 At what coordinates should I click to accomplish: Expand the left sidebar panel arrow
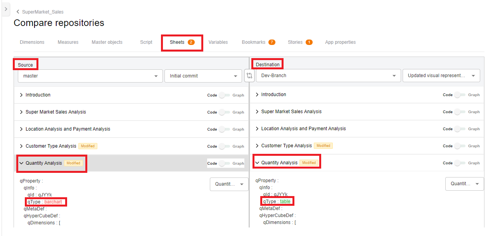5,9
